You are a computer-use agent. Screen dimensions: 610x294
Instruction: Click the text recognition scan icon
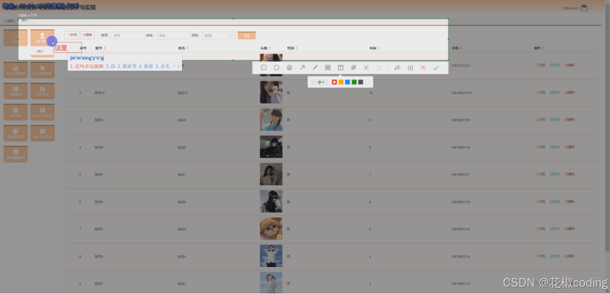point(366,68)
